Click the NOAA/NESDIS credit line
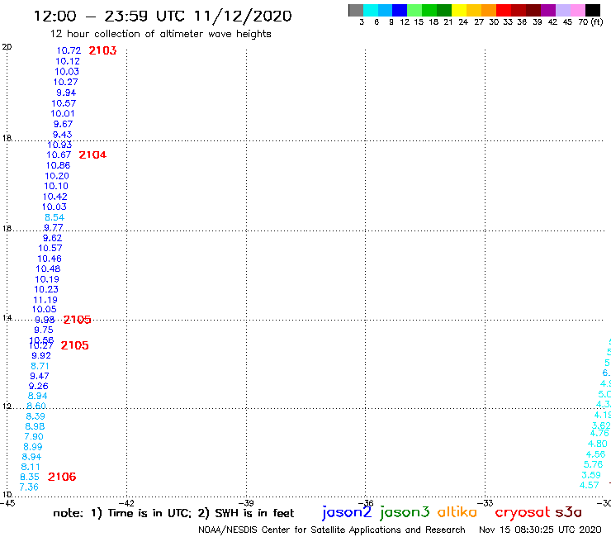The height and width of the screenshot is (537, 611). (332, 530)
